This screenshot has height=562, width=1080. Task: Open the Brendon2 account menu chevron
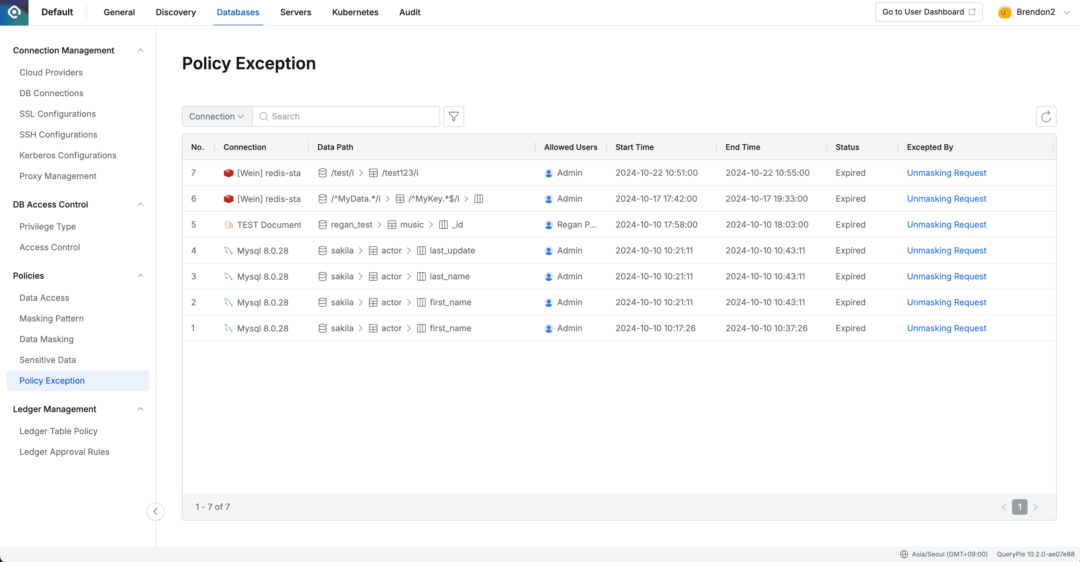1067,12
